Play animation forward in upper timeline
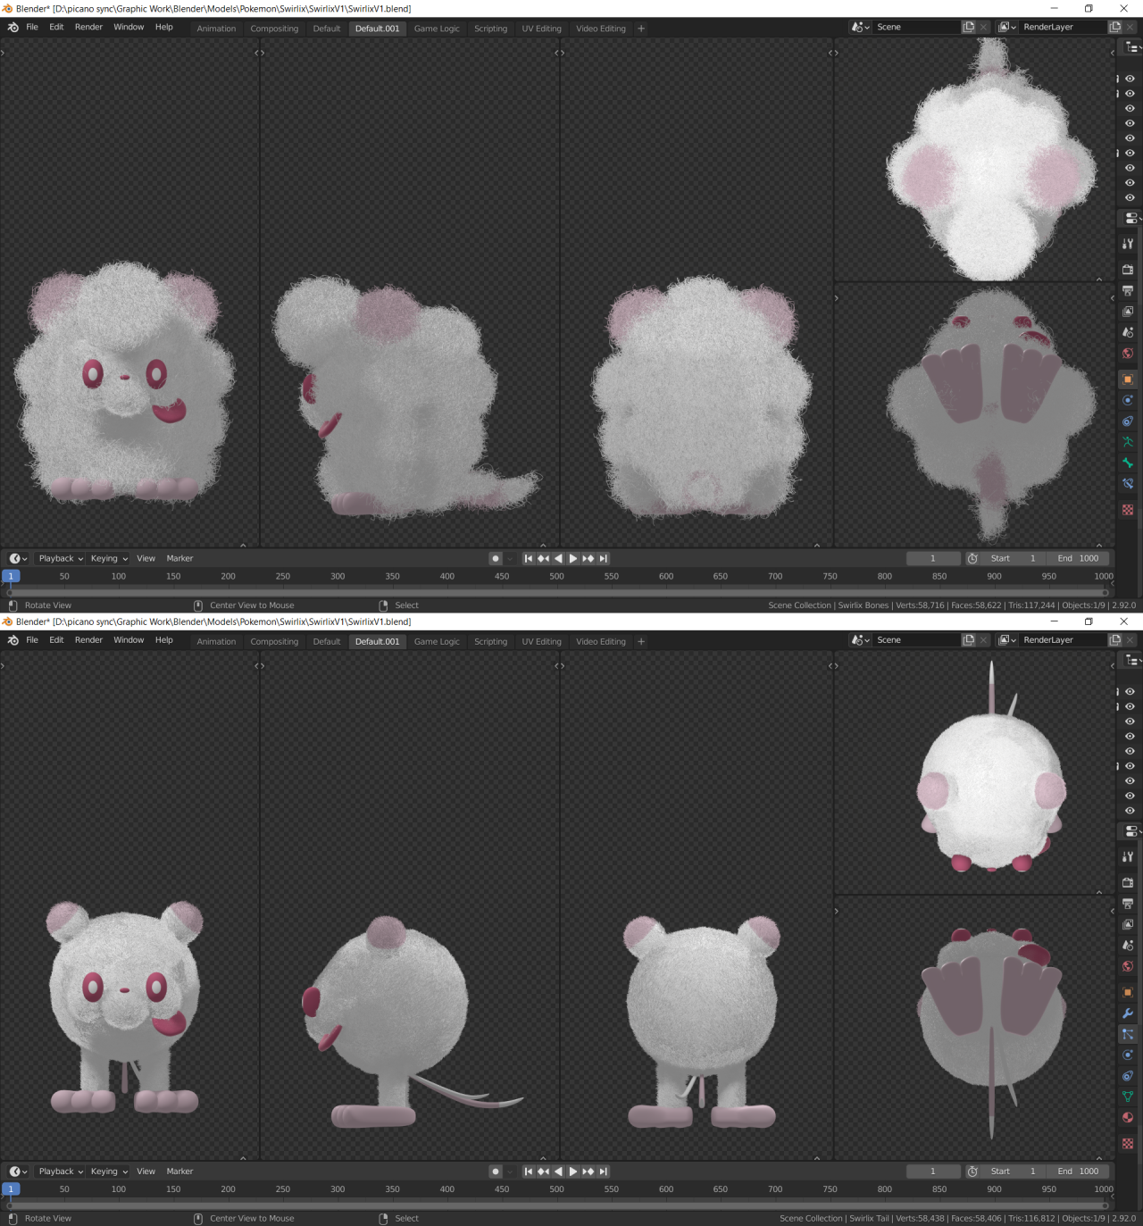Image resolution: width=1143 pixels, height=1226 pixels. click(x=573, y=558)
